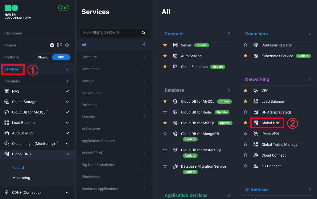Select the Business Applications category

pos(114,189)
